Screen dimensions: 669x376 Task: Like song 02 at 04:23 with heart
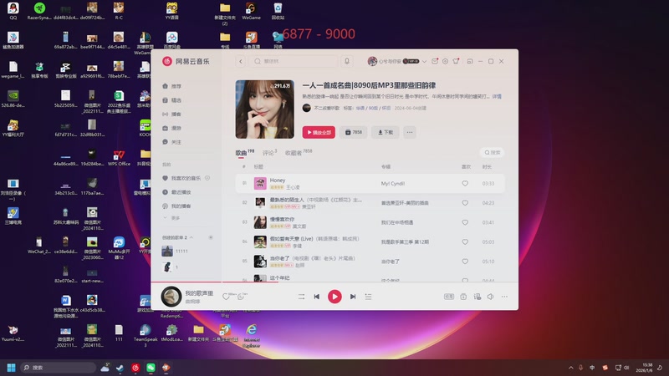[465, 203]
